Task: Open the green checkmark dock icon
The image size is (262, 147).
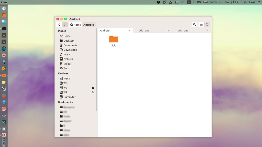Action: pyautogui.click(x=4, y=122)
